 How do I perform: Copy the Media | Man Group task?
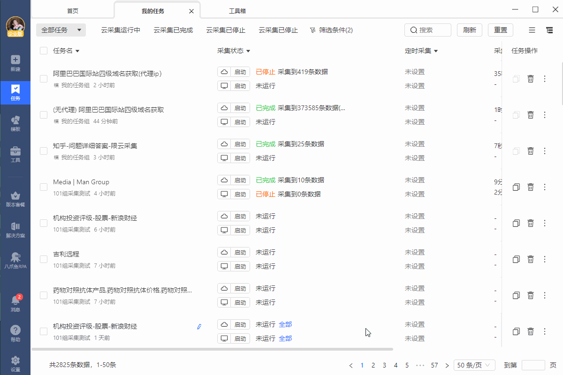pos(516,187)
